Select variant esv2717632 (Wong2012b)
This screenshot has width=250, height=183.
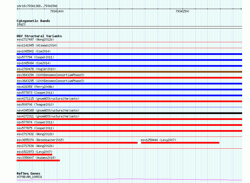(35, 134)
